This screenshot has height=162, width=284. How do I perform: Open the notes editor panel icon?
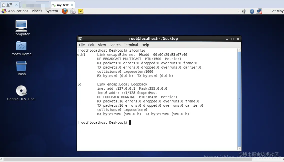click(x=81, y=11)
